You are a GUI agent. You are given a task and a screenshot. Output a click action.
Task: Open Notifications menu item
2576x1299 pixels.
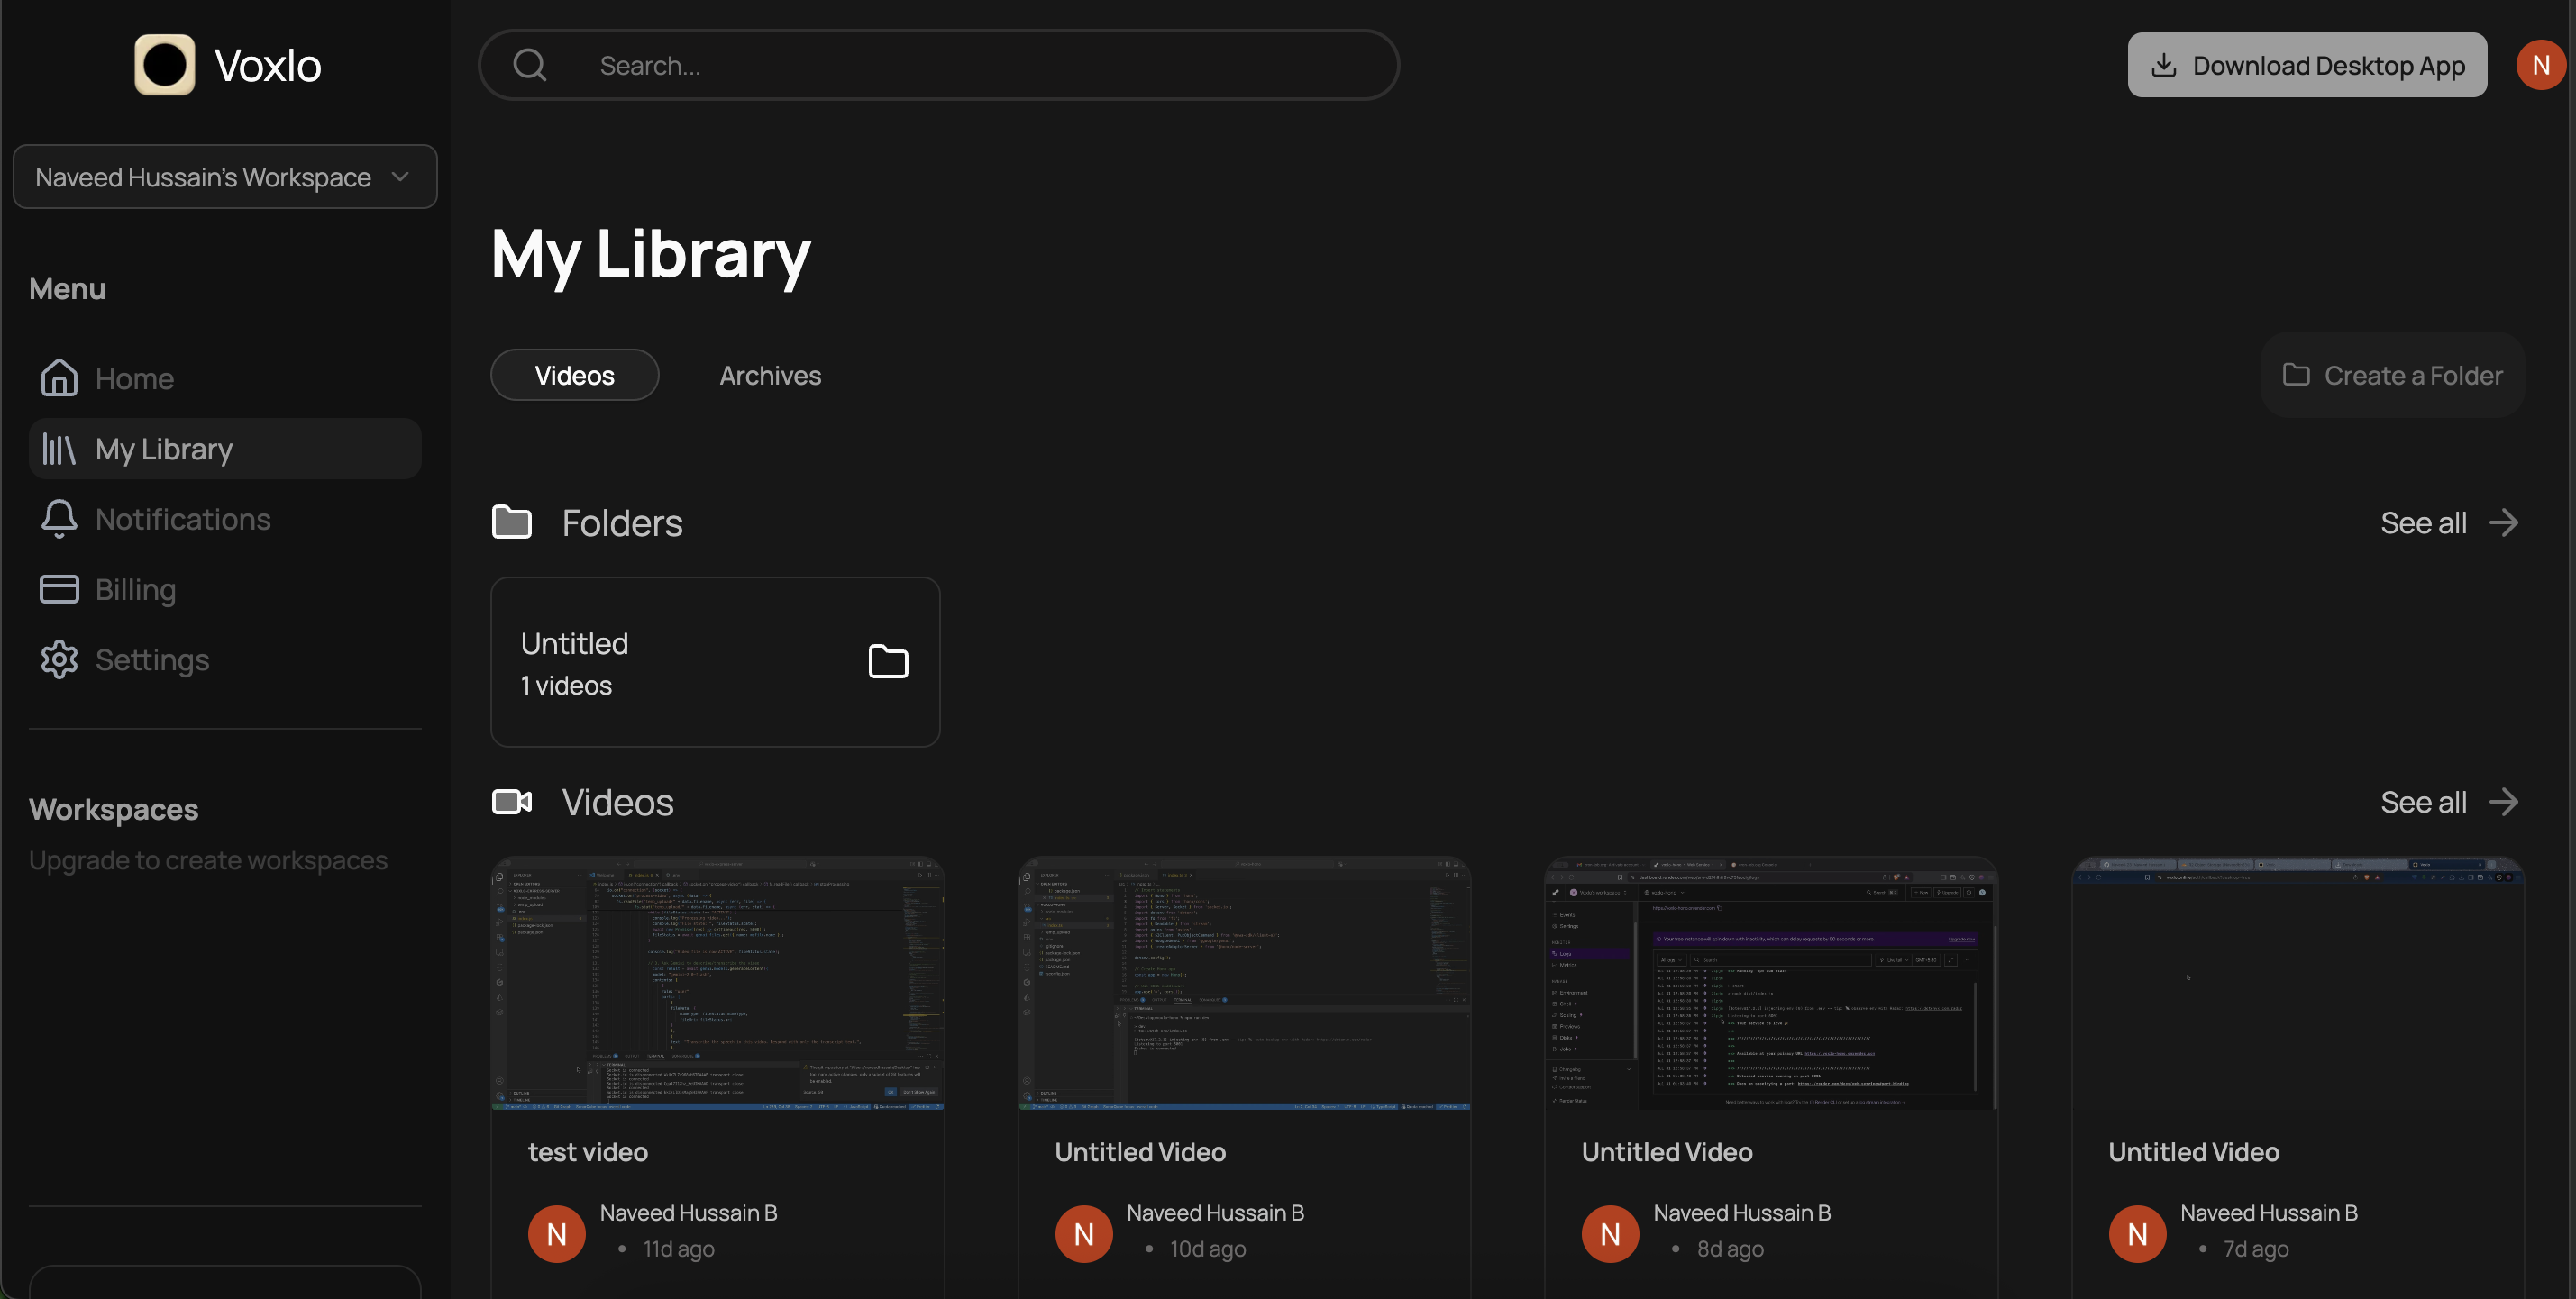[225, 519]
